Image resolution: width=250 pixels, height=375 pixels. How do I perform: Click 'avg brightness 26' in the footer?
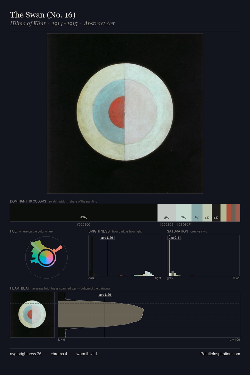pyautogui.click(x=26, y=354)
